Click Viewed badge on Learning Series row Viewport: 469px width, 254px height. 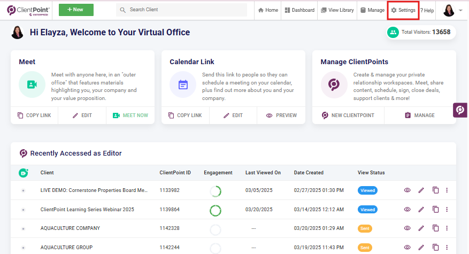tap(367, 210)
